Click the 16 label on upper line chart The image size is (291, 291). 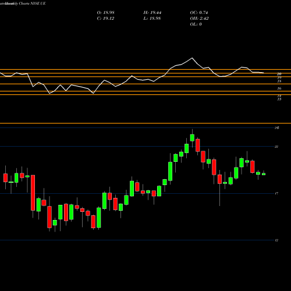click(x=279, y=88)
